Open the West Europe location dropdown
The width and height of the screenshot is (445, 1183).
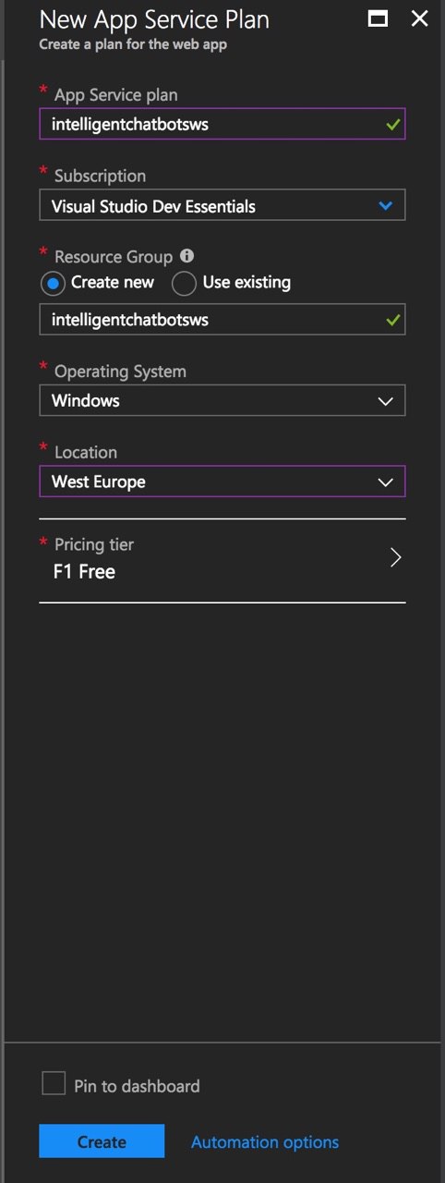click(222, 482)
